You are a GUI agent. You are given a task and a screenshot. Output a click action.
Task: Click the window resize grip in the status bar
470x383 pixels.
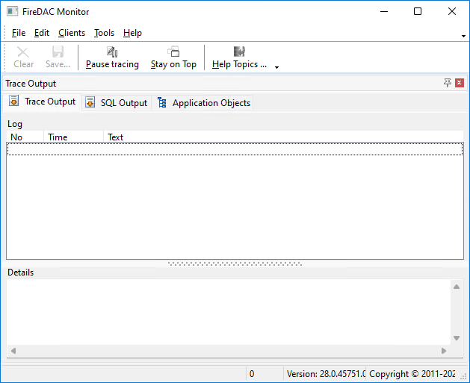pos(463,377)
